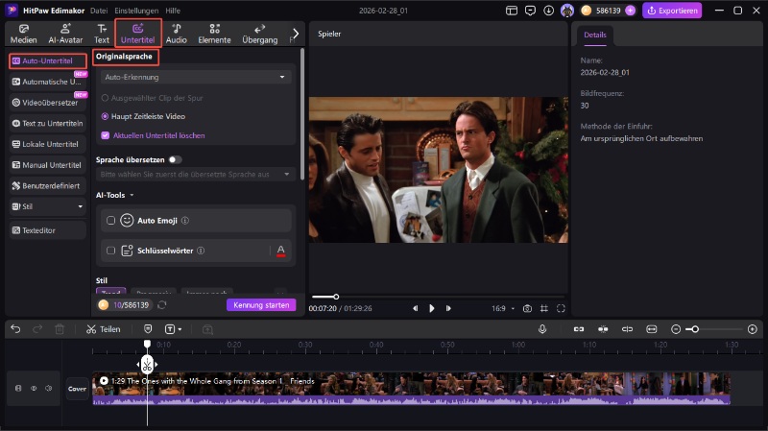Enter fullscreen preview in the player

click(562, 308)
